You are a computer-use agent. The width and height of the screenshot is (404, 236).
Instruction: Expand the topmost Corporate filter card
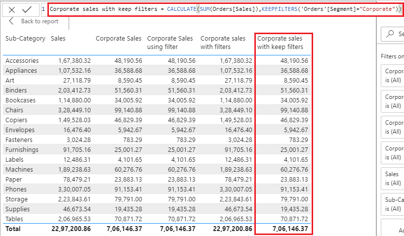click(x=394, y=75)
